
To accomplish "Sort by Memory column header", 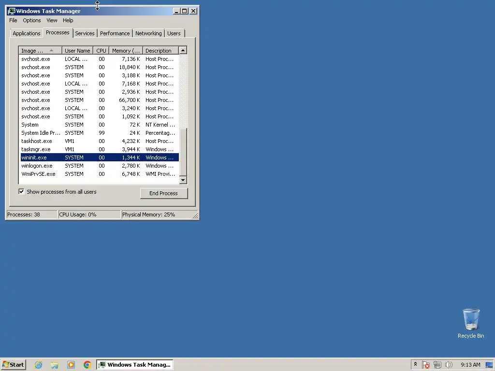I will 126,50.
